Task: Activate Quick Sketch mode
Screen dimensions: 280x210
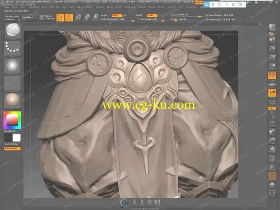Action: (47, 17)
